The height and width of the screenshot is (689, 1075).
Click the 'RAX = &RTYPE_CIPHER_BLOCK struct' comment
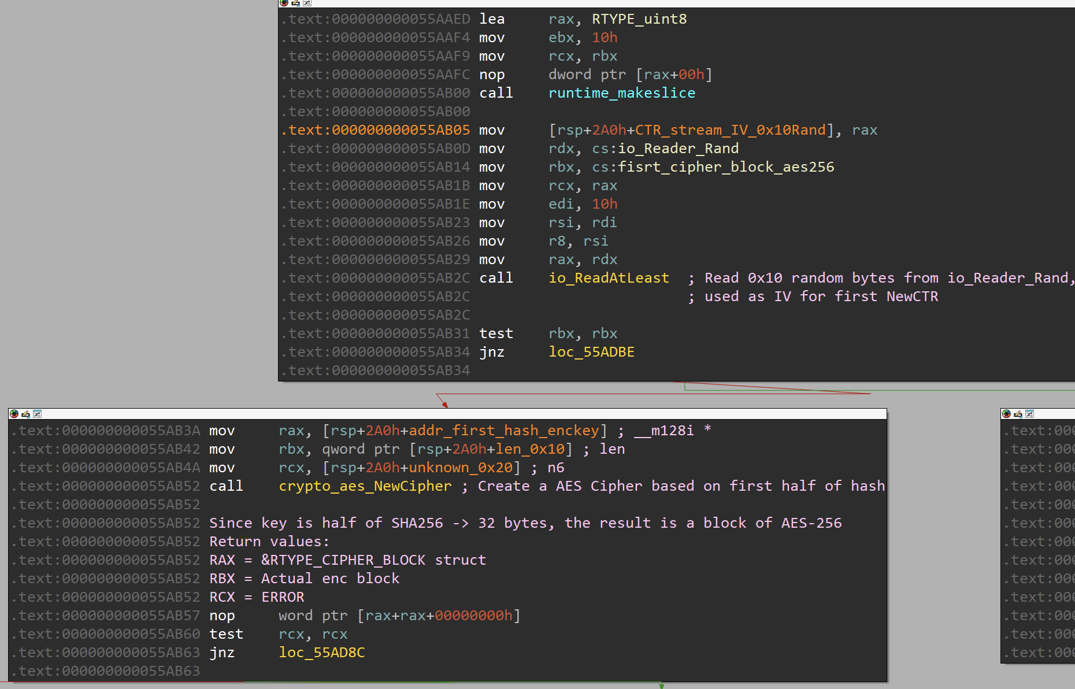click(347, 560)
